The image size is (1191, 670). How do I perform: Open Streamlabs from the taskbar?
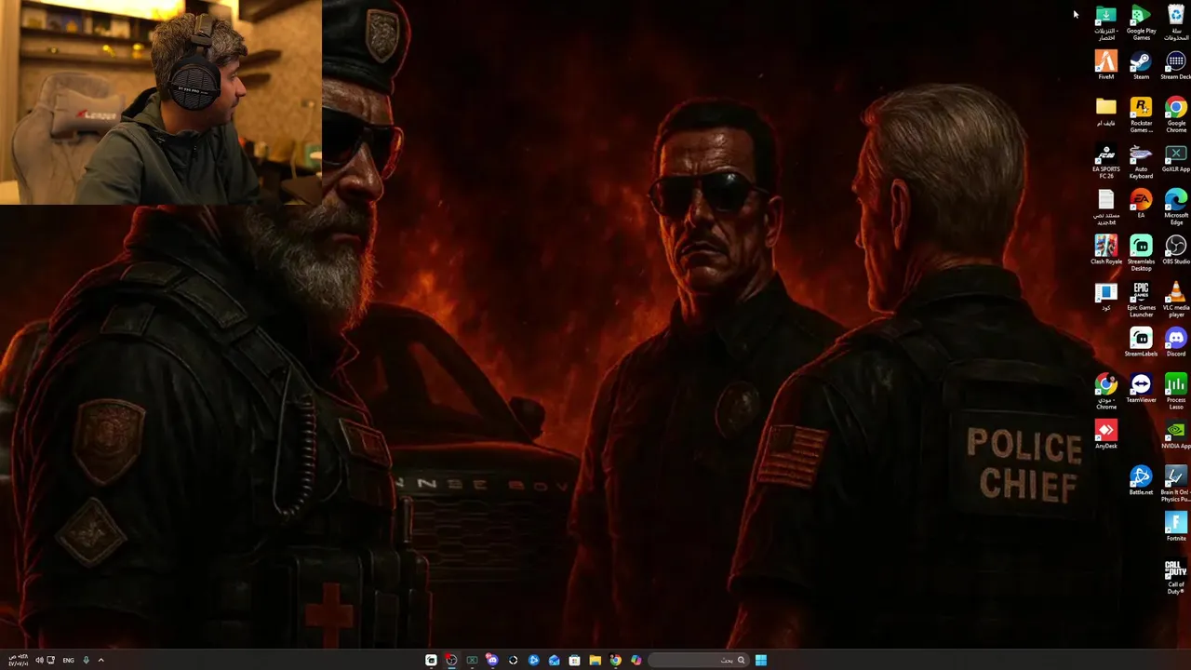431,660
